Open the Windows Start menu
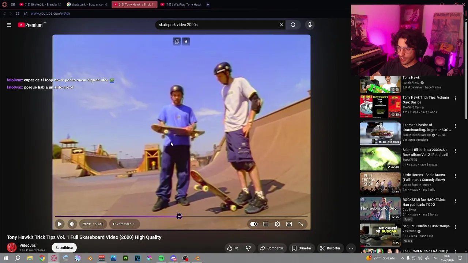 click(x=6, y=258)
